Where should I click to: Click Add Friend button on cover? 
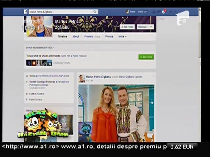[x=127, y=27]
